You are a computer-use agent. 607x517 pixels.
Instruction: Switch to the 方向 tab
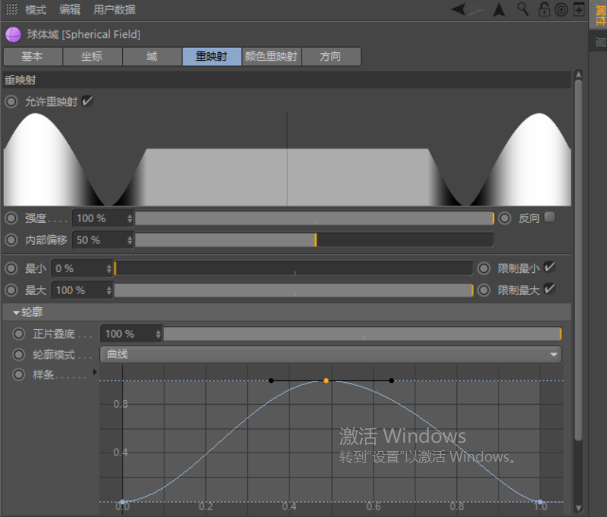pyautogui.click(x=330, y=57)
